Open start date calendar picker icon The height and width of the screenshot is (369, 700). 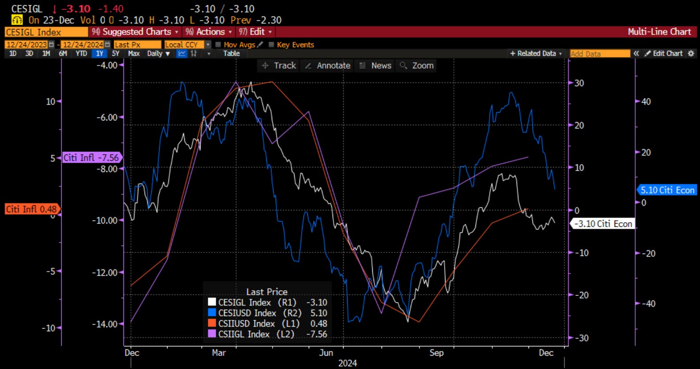52,44
